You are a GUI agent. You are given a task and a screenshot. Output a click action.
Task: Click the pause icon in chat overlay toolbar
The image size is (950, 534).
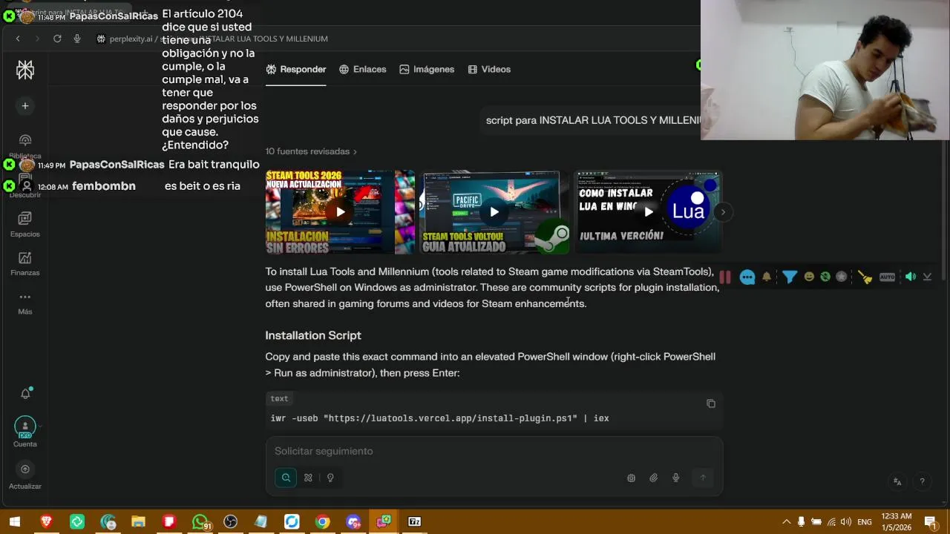click(724, 277)
